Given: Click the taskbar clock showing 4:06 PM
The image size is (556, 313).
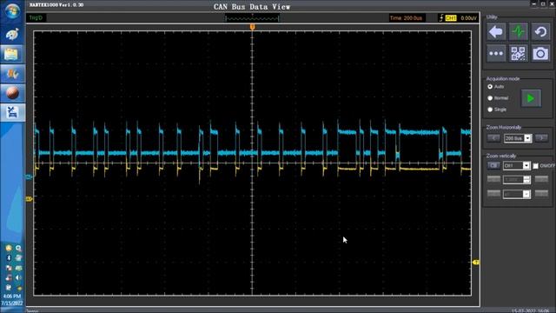Looking at the screenshot, I should pyautogui.click(x=12, y=296).
